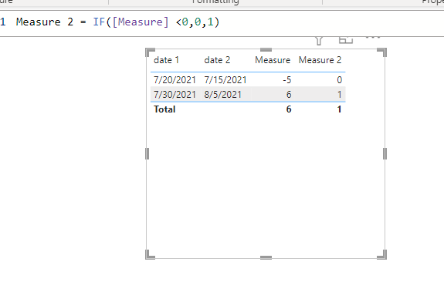444x302 pixels.
Task: Click the Total row Measure value 6
Action: click(x=289, y=109)
